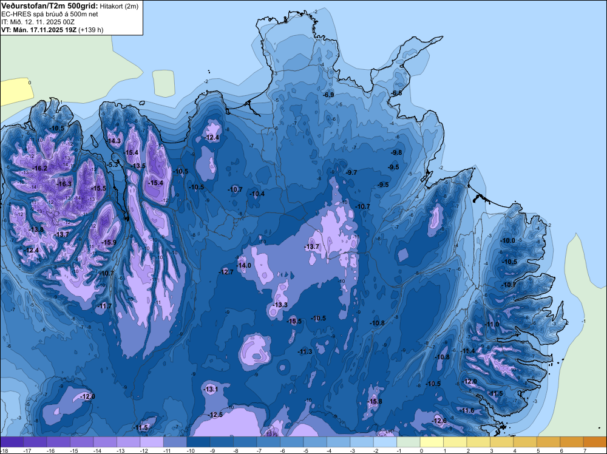The height and width of the screenshot is (454, 607).
Task: Click the -11.6 temperature value on the map
Action: (467, 411)
